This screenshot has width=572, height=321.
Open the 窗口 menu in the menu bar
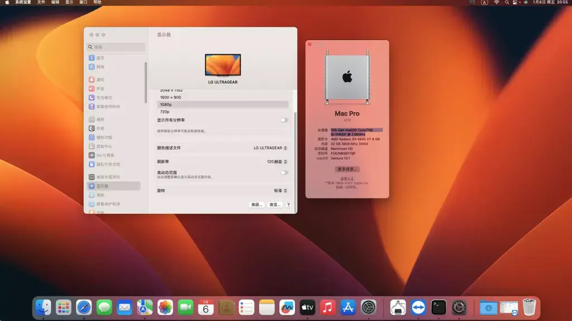(84, 2)
